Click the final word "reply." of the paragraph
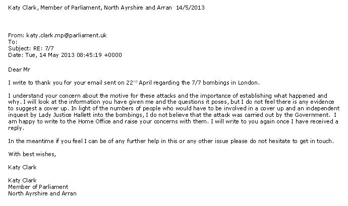The height and width of the screenshot is (206, 348). pyautogui.click(x=17, y=127)
